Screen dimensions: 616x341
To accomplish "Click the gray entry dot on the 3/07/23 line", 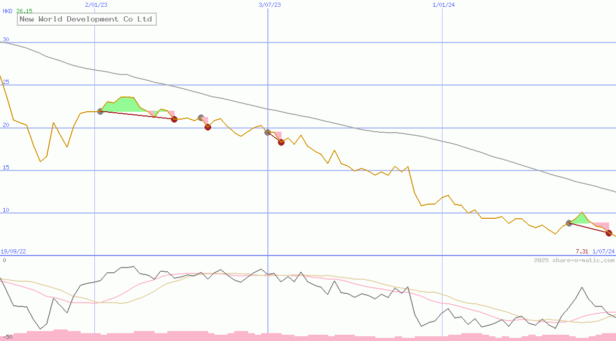I will click(x=267, y=133).
